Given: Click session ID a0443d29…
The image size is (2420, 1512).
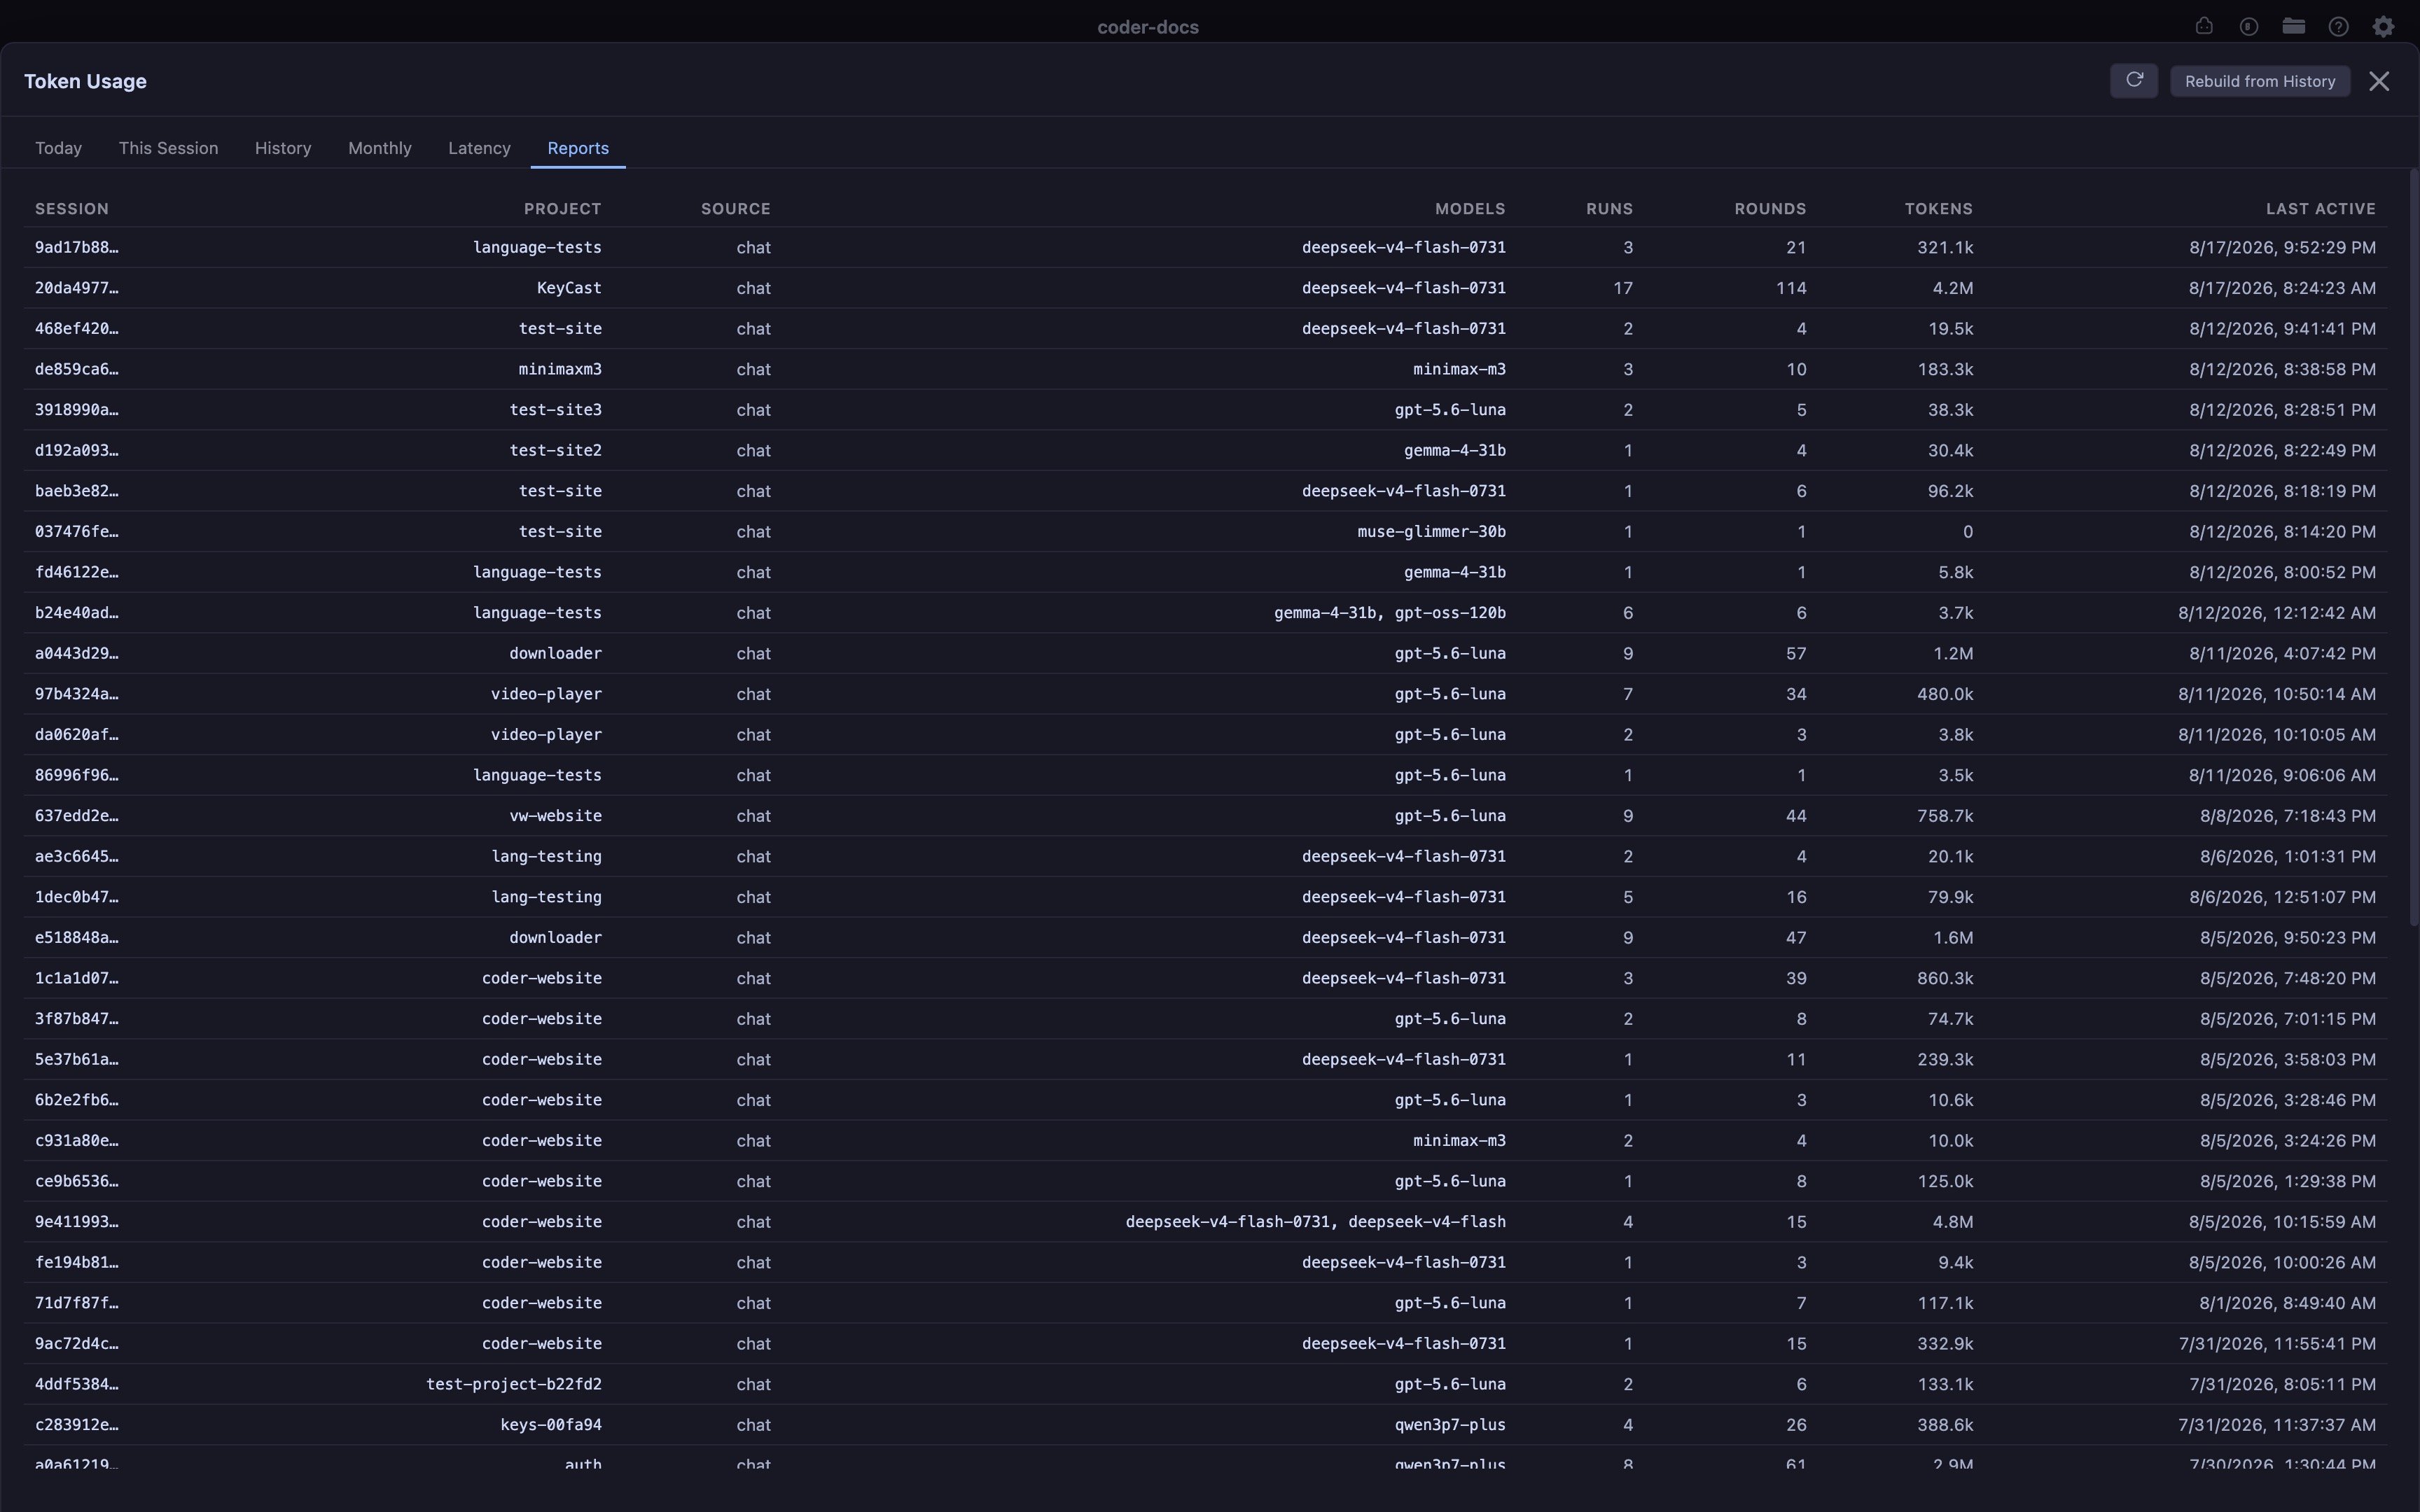Looking at the screenshot, I should (x=77, y=654).
